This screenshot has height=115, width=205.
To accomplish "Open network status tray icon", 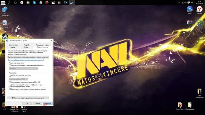I will pos(183,3).
